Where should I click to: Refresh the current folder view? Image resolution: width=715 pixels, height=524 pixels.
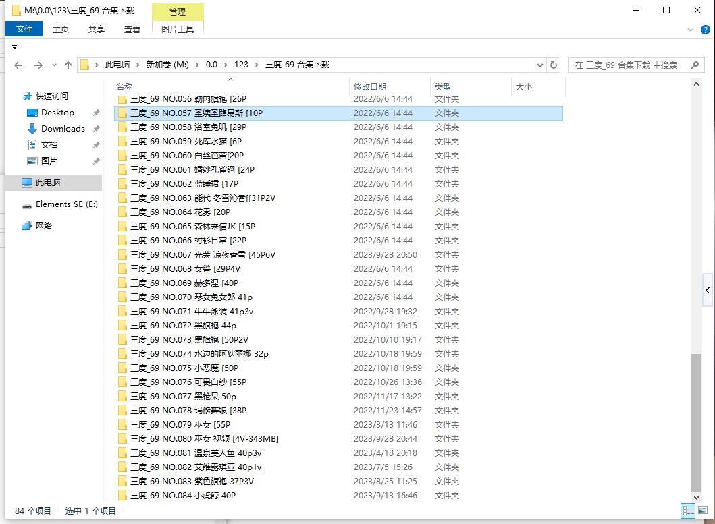pos(554,65)
